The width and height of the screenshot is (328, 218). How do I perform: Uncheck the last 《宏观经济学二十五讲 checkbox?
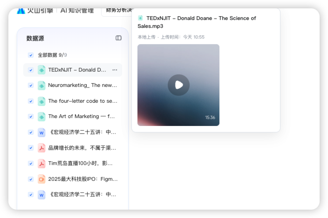[31, 195]
